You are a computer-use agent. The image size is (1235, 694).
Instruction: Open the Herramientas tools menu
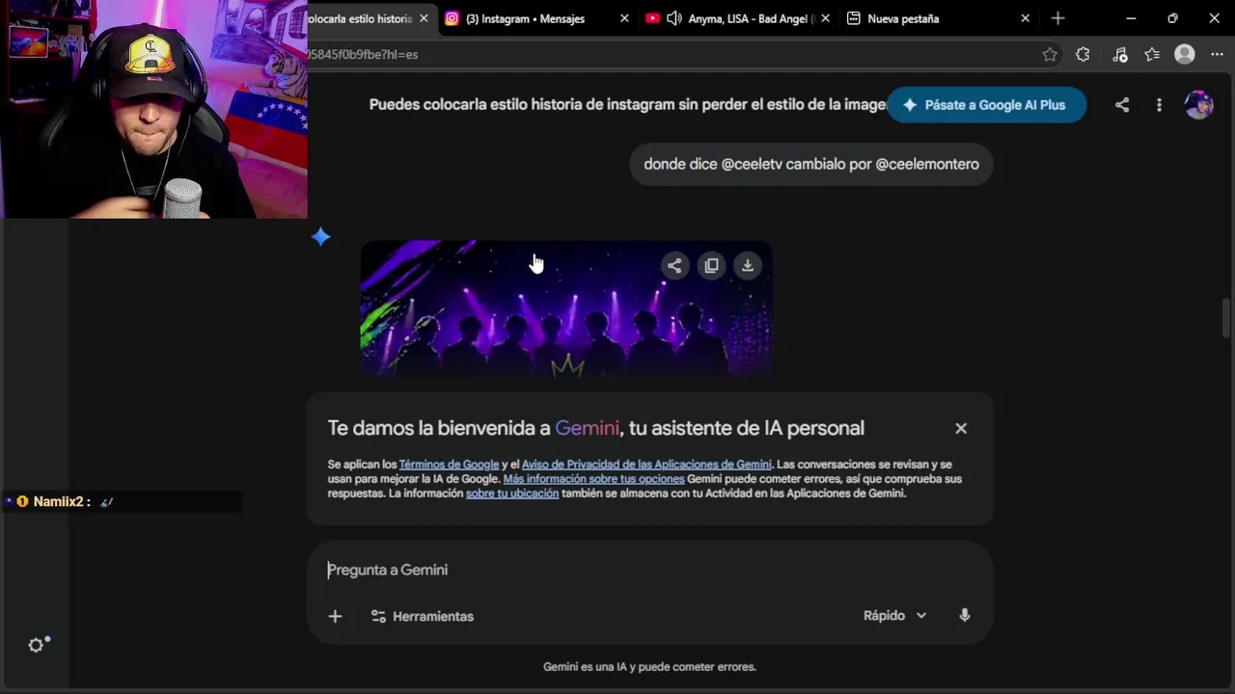click(x=423, y=616)
